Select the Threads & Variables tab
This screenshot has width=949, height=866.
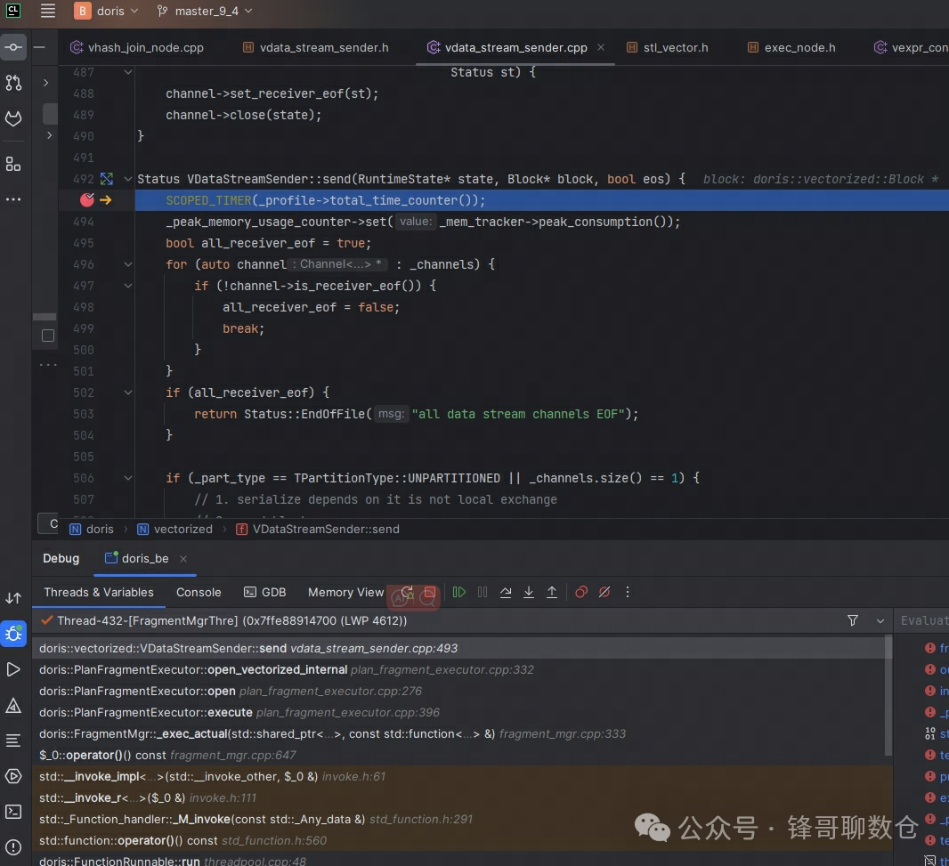point(99,593)
